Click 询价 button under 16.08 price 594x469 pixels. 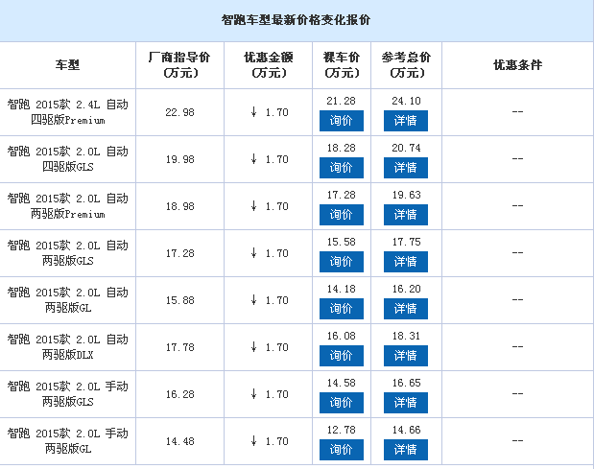[x=342, y=356]
